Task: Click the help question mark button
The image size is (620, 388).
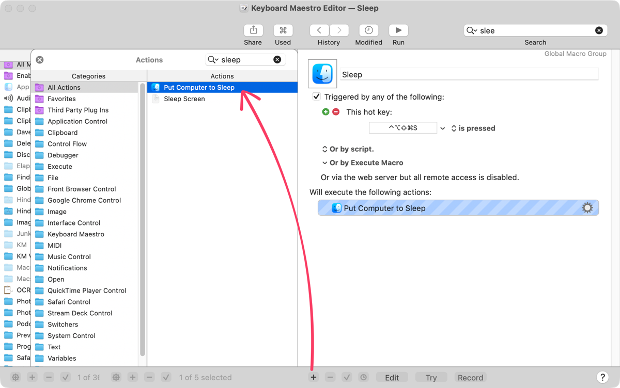Action: tap(601, 377)
